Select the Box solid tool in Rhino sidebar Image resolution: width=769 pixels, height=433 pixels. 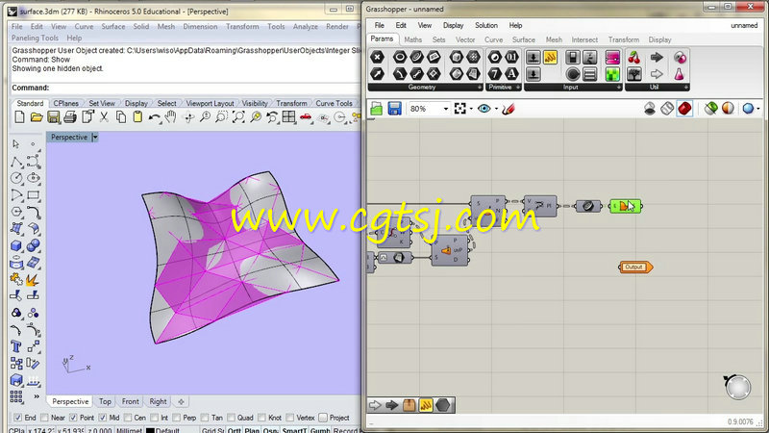click(x=15, y=245)
